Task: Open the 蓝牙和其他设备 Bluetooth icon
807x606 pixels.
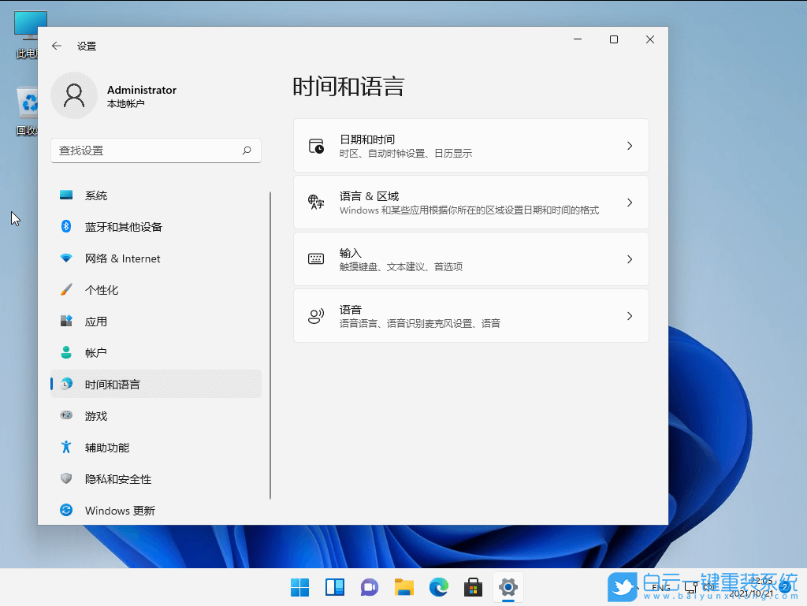Action: click(x=67, y=227)
